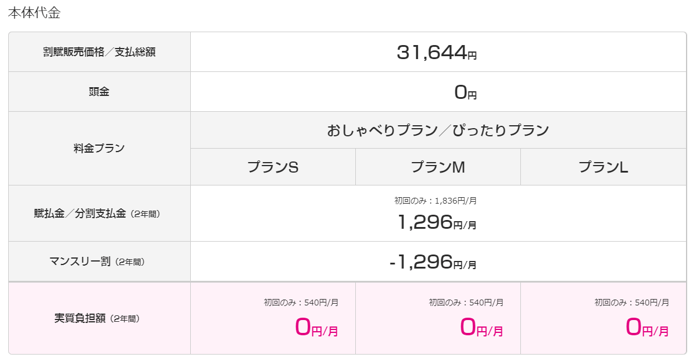
Task: Click プランL 初回のみ：540円/月 note
Action: tap(632, 302)
